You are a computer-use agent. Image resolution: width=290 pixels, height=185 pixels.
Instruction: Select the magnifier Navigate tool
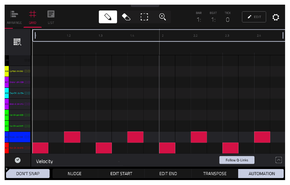pos(162,17)
